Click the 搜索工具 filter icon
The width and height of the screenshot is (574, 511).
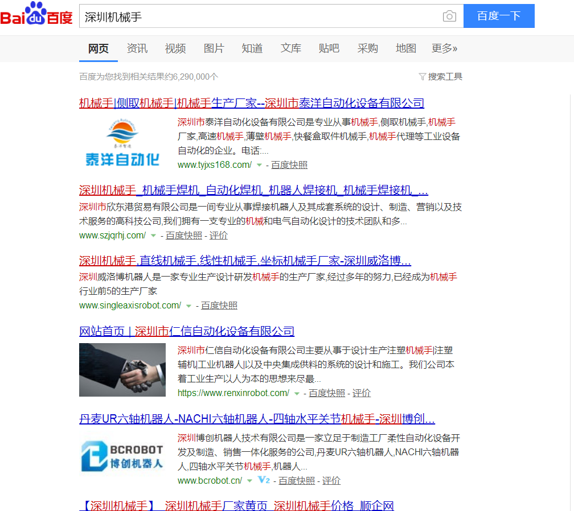click(422, 76)
